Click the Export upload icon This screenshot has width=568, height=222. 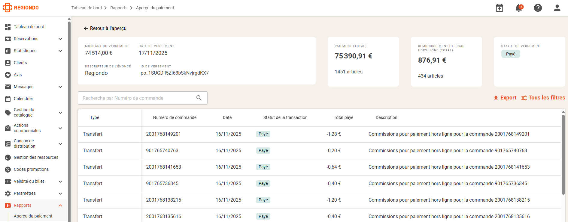click(496, 98)
